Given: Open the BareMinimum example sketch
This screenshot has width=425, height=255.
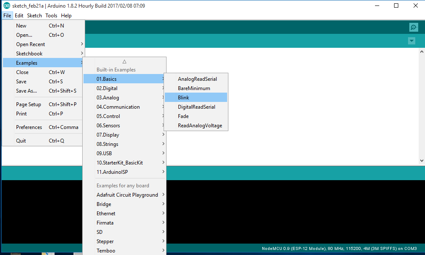Looking at the screenshot, I should pos(196,88).
